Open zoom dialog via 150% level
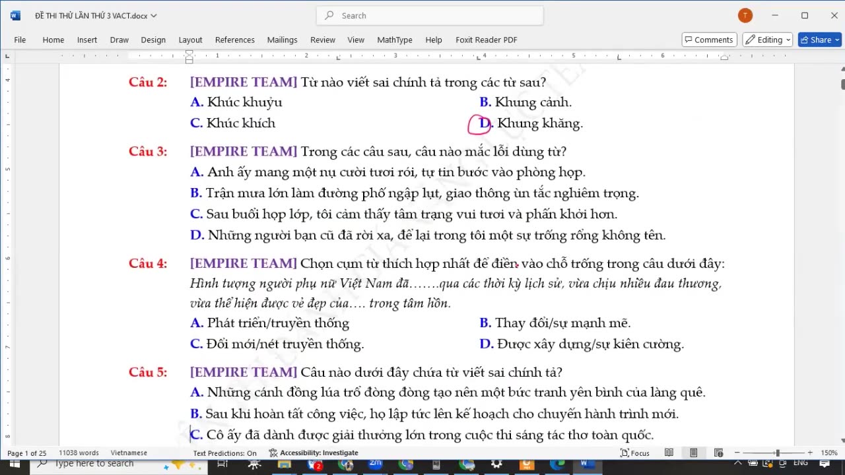The height and width of the screenshot is (475, 845). 828,453
